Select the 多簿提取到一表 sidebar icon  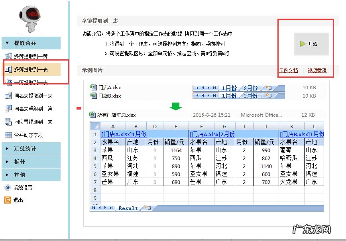point(8,69)
